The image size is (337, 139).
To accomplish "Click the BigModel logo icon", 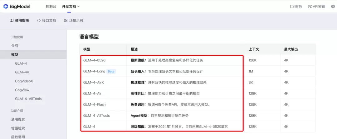I will (x=6, y=7).
